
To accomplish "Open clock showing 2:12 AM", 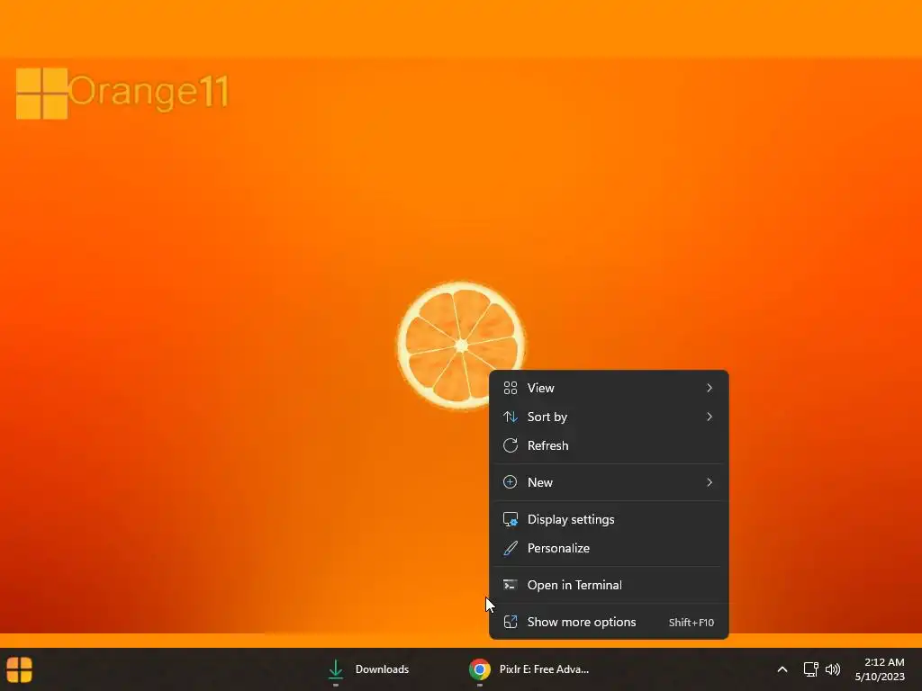I will [x=880, y=669].
